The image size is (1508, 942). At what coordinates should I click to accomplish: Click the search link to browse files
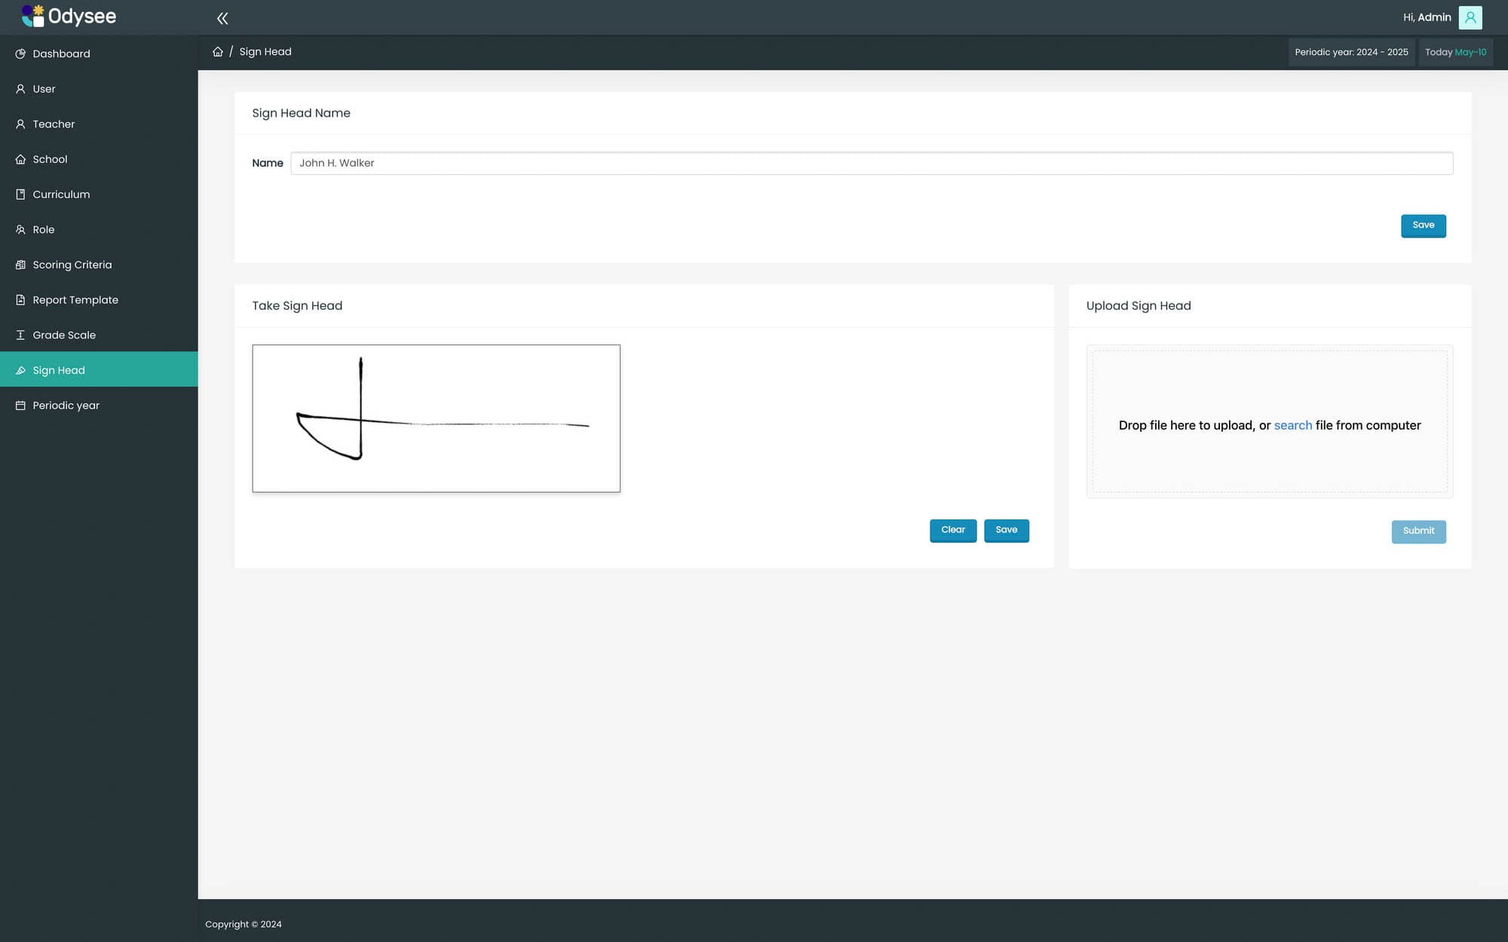(1292, 425)
